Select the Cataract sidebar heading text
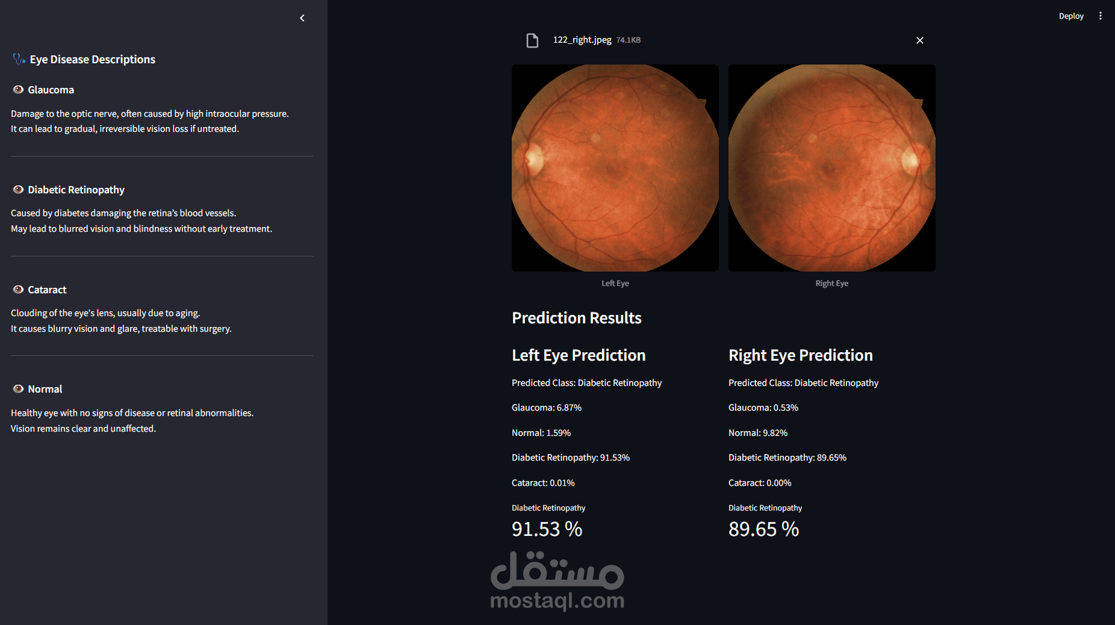The height and width of the screenshot is (625, 1115). 47,290
